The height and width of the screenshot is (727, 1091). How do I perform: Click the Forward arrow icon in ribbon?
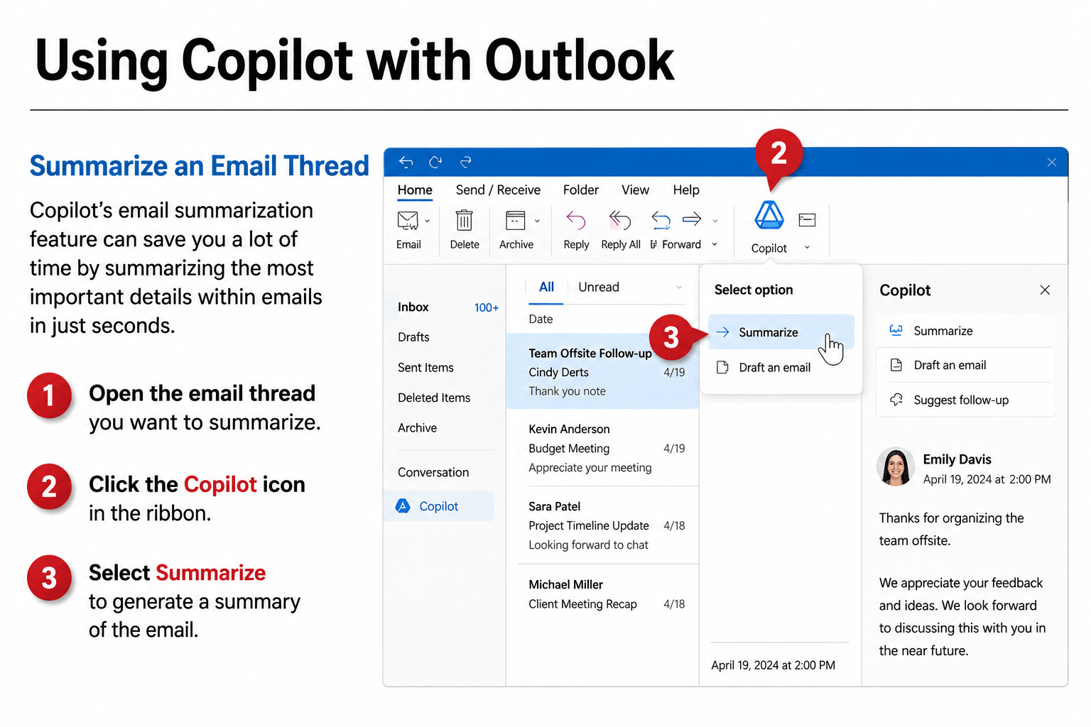(692, 219)
